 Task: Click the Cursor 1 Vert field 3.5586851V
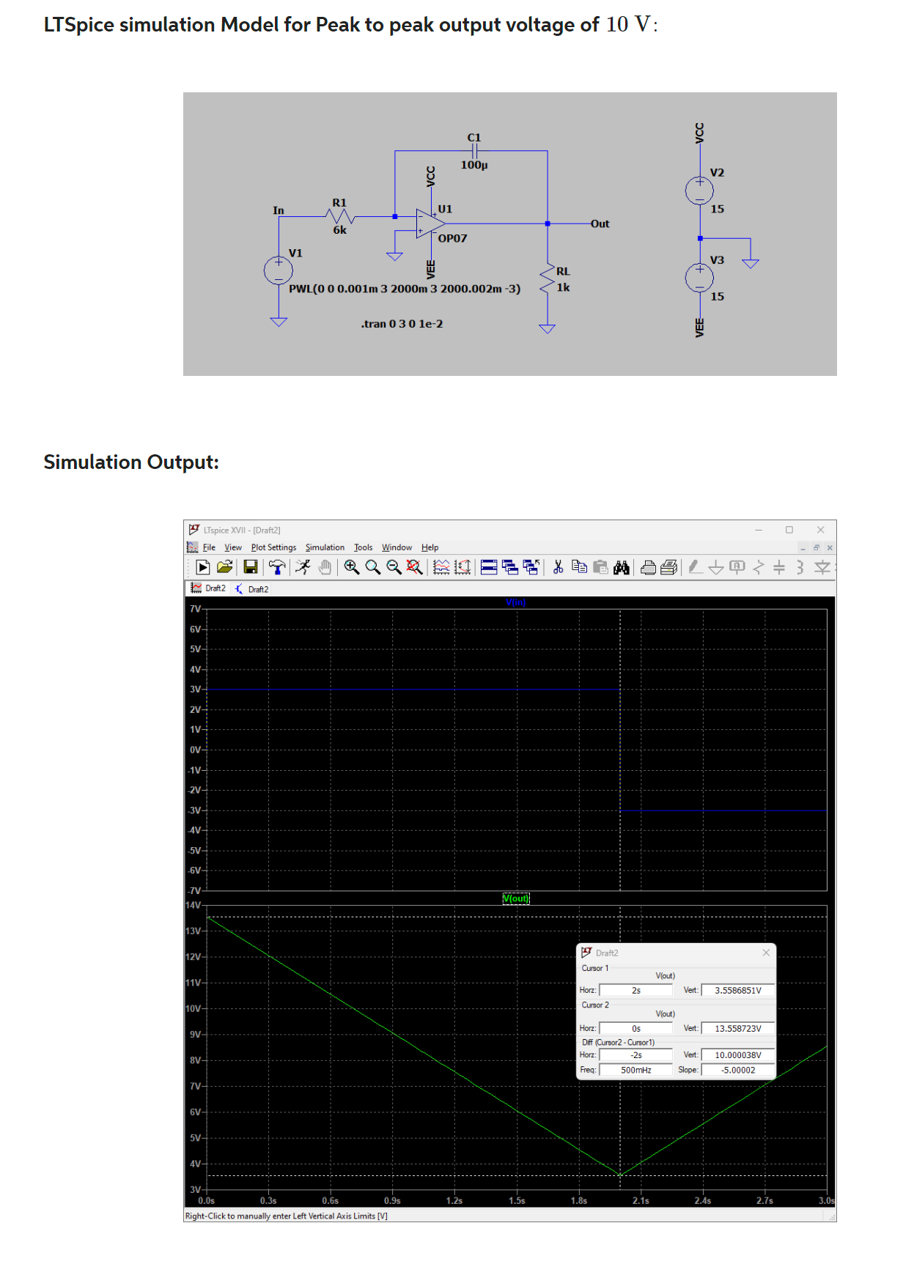(x=737, y=990)
